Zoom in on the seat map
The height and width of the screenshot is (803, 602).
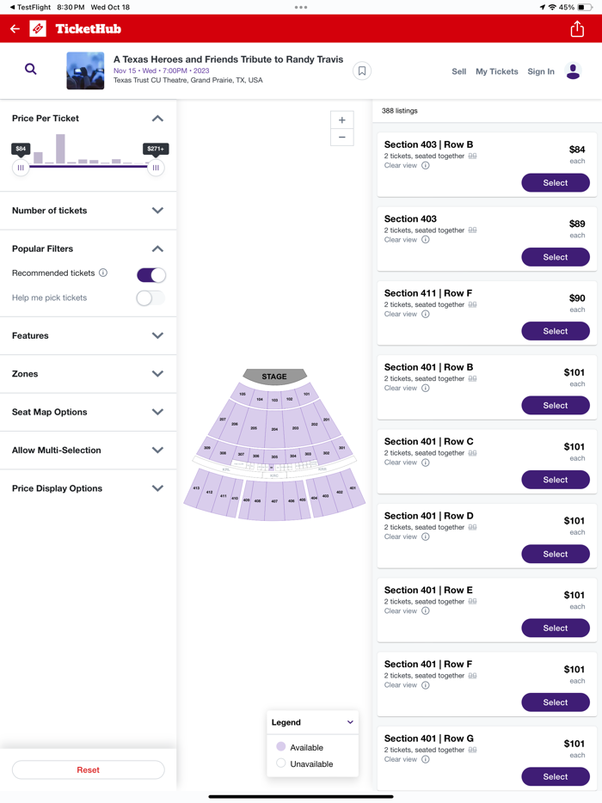click(x=341, y=120)
